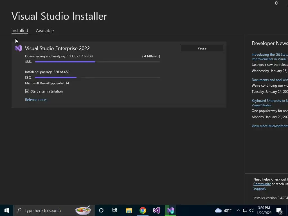Uncheck Start after installation
Screen dimensions: 288x216
coord(27,91)
